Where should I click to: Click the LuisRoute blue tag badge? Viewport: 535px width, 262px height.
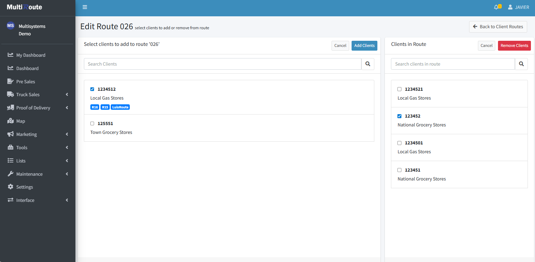[x=120, y=107]
